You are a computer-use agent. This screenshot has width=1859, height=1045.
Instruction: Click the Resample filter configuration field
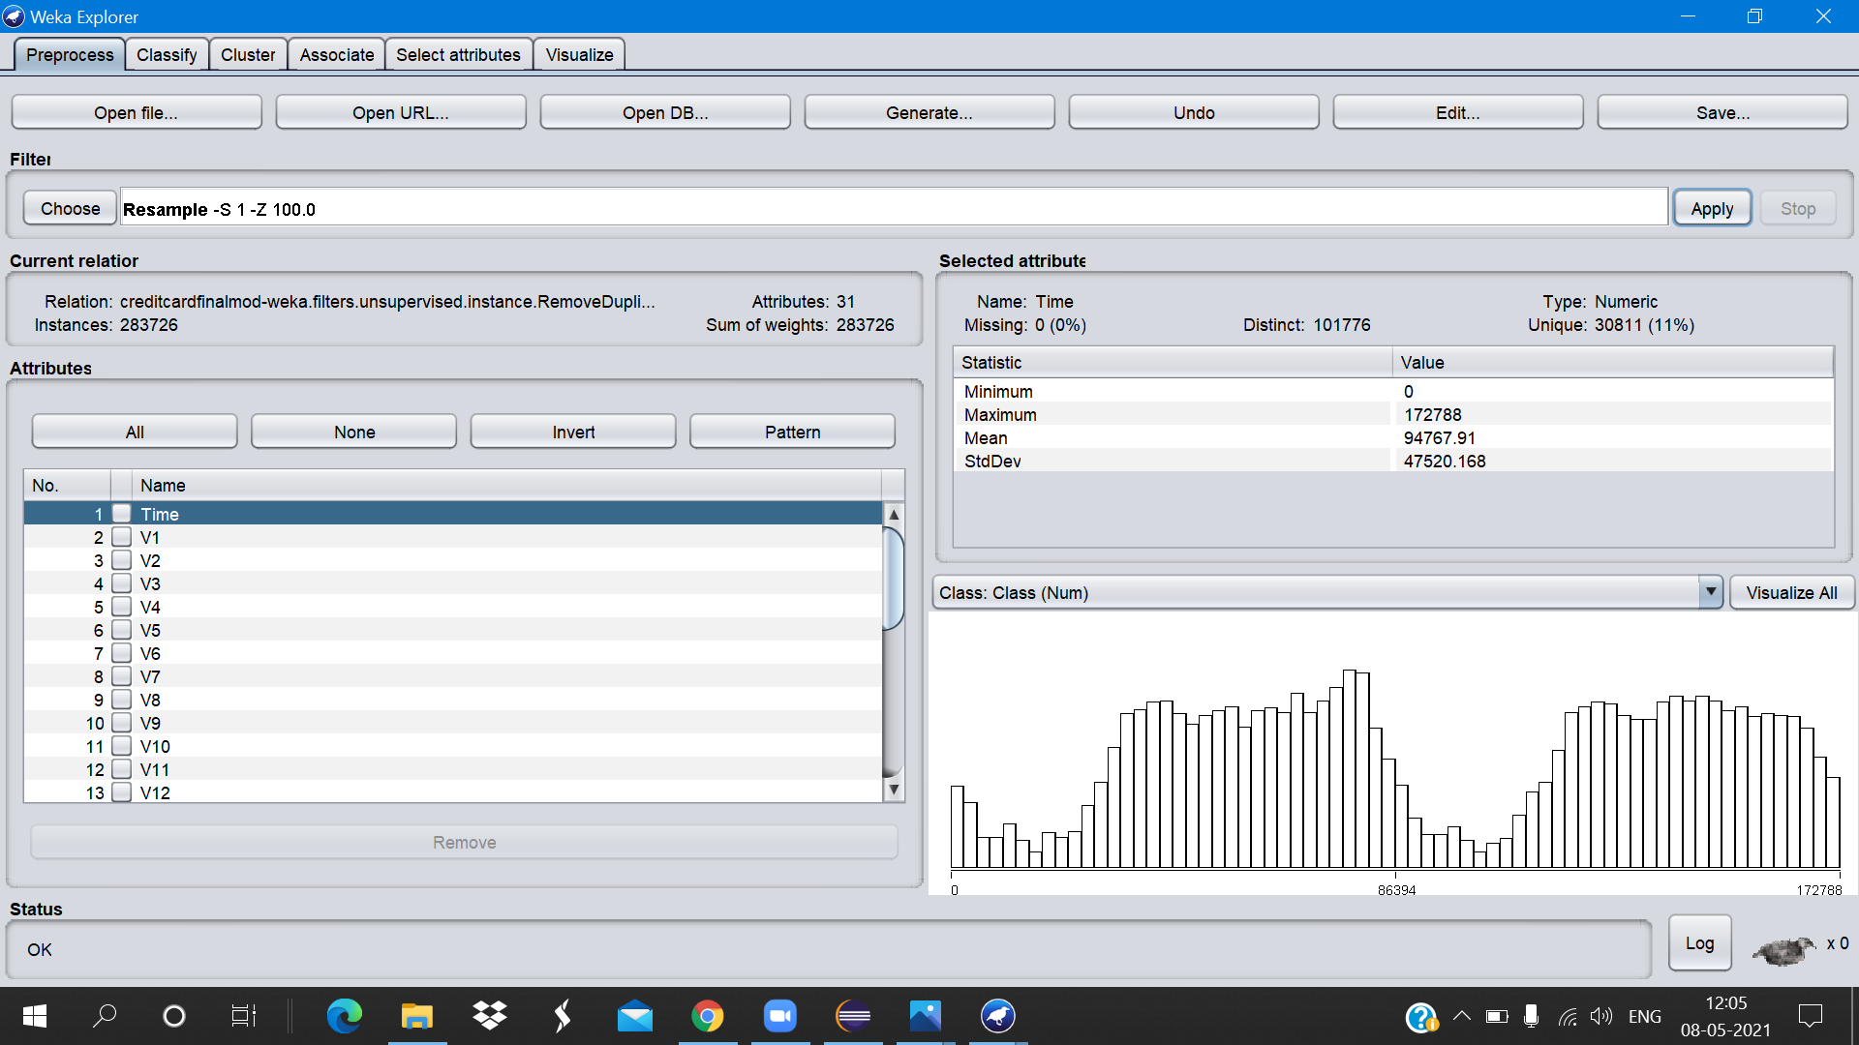click(x=893, y=209)
